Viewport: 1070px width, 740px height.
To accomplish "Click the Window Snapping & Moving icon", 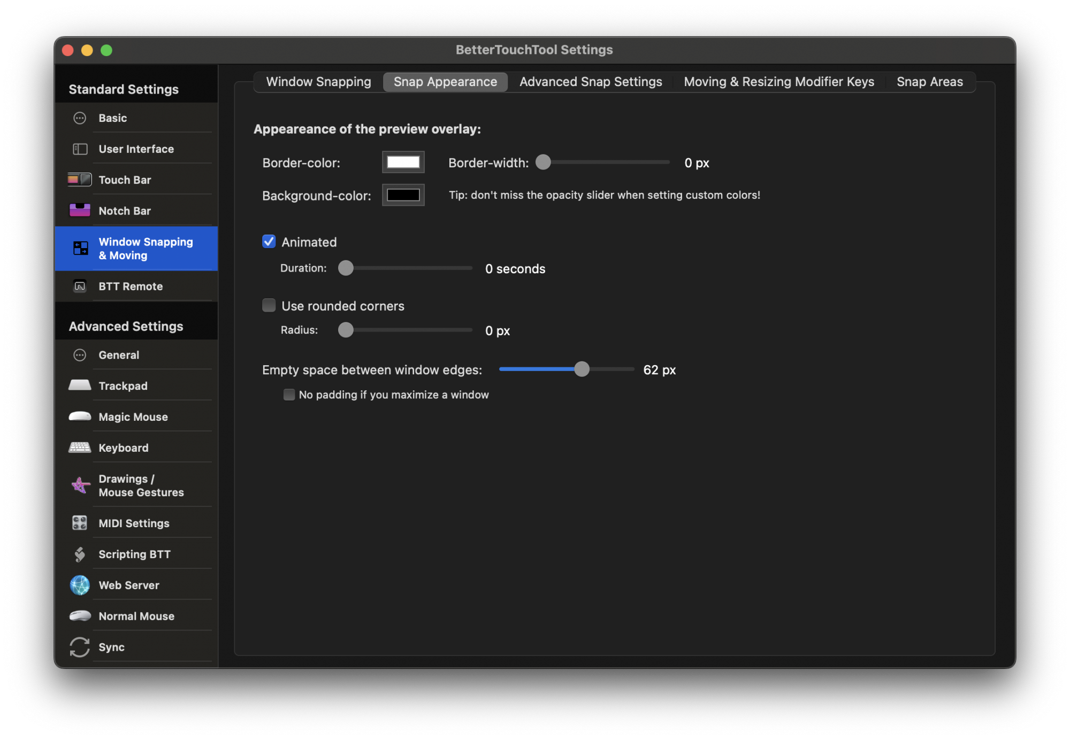I will click(81, 248).
